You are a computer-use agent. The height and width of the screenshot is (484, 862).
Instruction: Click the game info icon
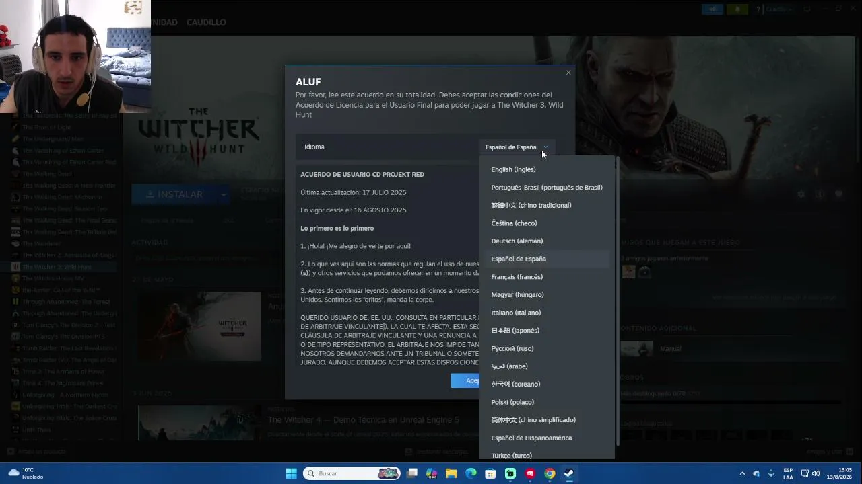(820, 194)
